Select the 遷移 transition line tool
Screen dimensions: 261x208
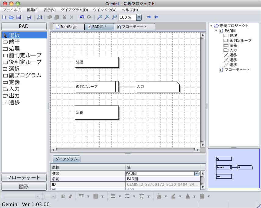(x=24, y=102)
